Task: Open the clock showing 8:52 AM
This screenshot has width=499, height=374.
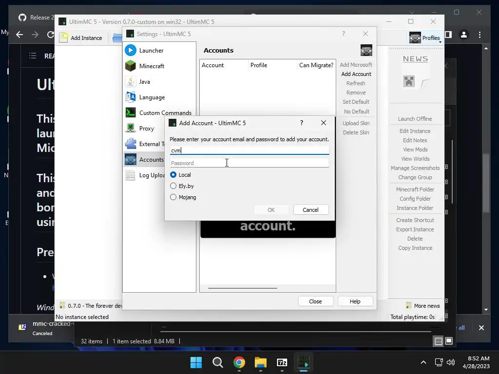Action: click(476, 362)
